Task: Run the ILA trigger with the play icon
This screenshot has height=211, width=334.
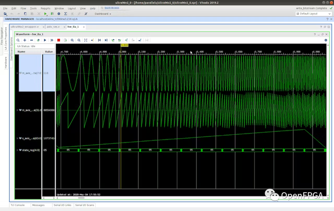Action: coord(45,40)
